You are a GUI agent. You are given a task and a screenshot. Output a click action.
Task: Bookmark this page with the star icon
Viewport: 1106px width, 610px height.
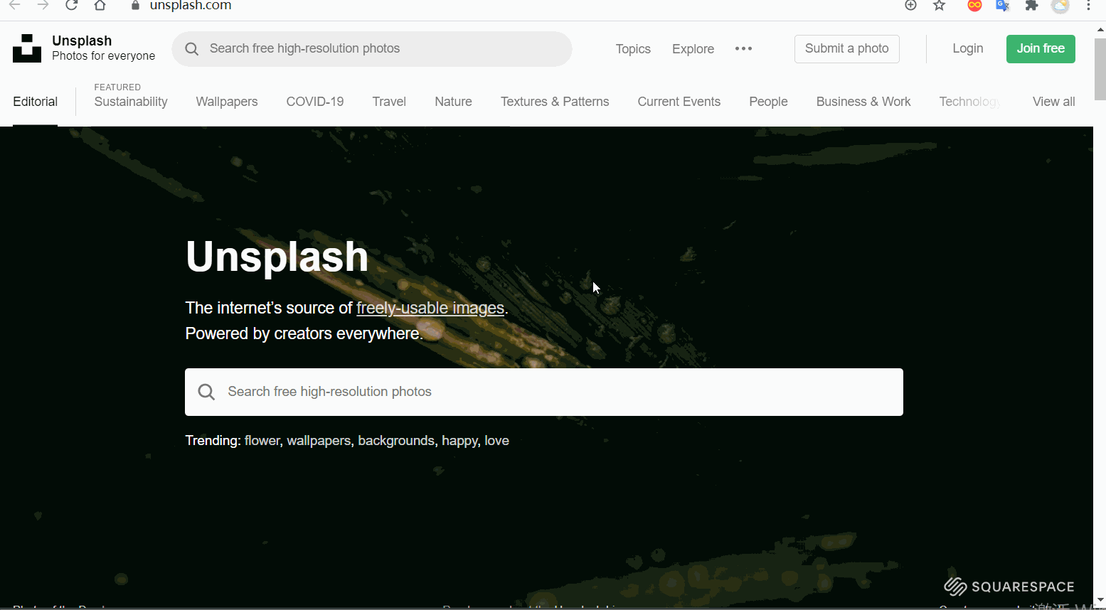pyautogui.click(x=939, y=6)
